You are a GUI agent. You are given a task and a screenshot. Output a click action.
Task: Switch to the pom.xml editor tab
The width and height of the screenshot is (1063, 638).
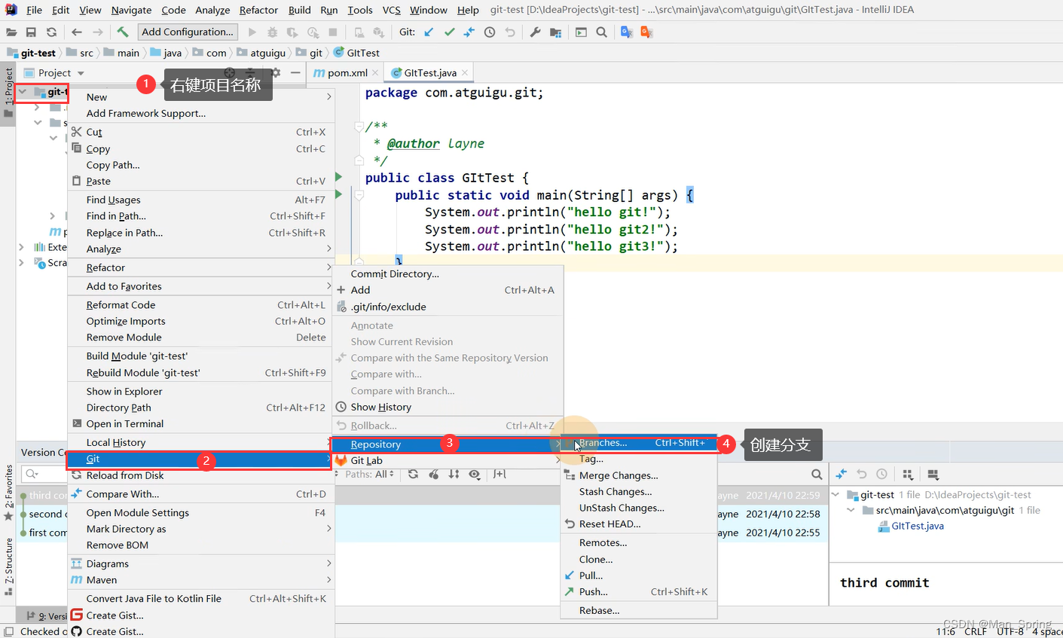point(347,72)
